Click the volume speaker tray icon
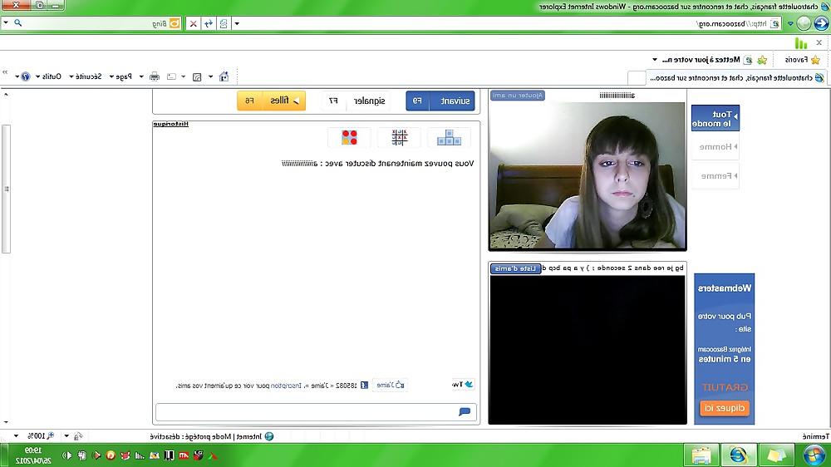The width and height of the screenshot is (831, 467). pyautogui.click(x=66, y=455)
